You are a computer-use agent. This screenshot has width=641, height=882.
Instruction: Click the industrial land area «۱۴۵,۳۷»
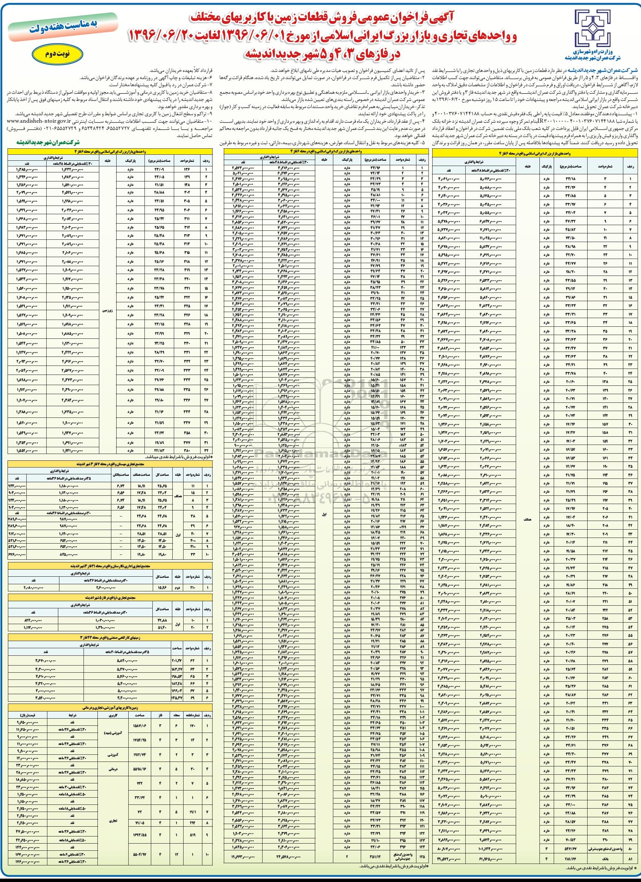177,698
